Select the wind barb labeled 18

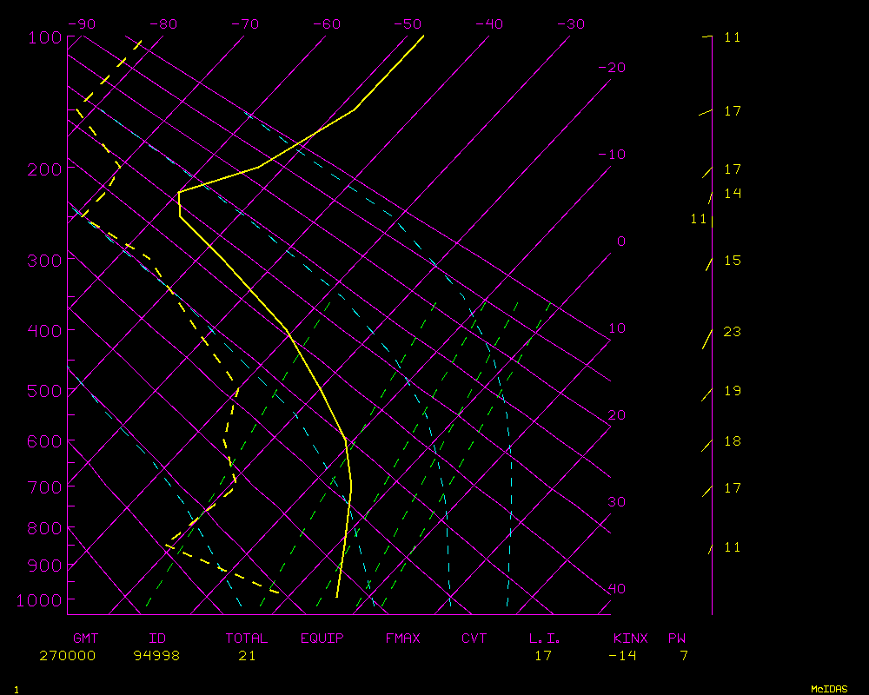pyautogui.click(x=707, y=446)
